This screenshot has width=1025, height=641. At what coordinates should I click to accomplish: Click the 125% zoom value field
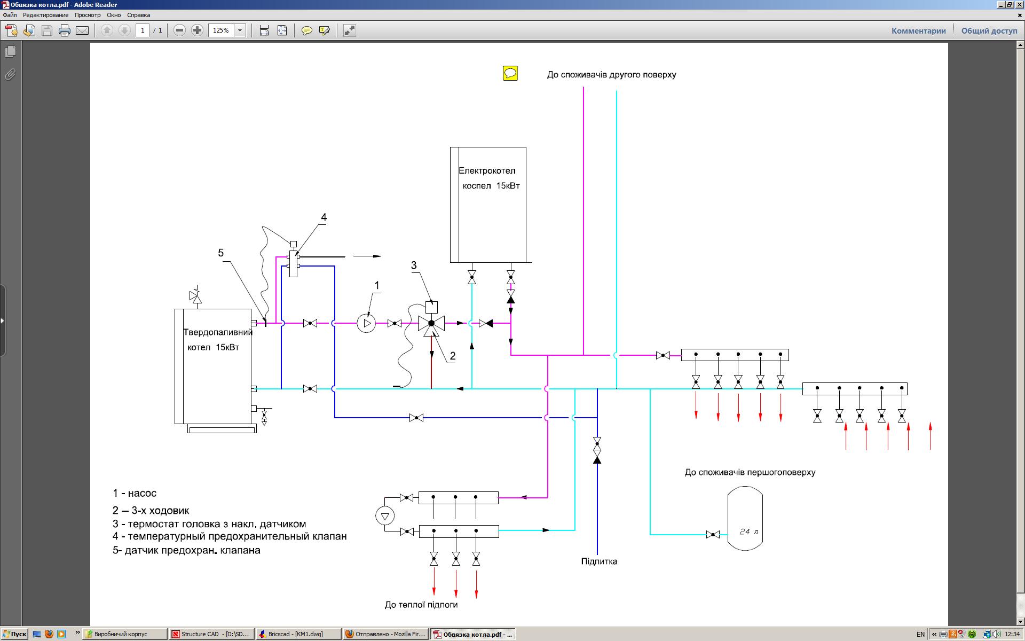point(221,30)
